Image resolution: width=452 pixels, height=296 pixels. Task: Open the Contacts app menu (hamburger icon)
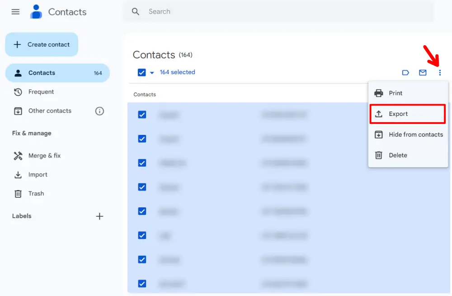[15, 12]
